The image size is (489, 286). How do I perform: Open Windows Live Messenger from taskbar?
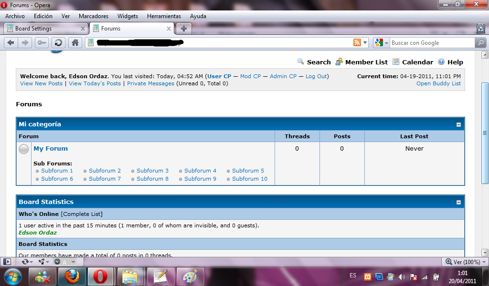tap(43, 276)
